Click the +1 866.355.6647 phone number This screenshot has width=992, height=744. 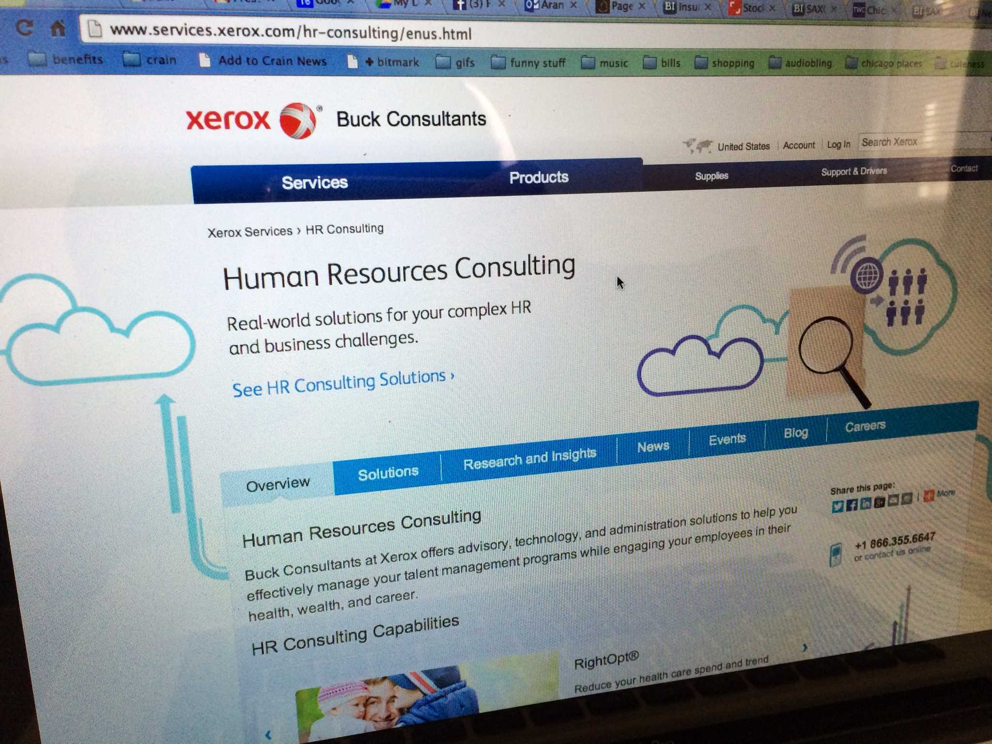(895, 540)
